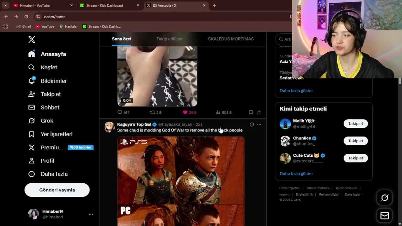402x226 pixels.
Task: View analytics showing 508 B views
Action: (x=224, y=112)
